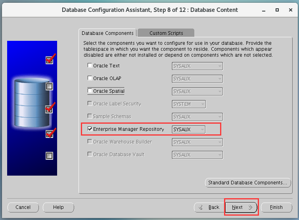The height and width of the screenshot is (220, 299).
Task: Click the Next button
Action: pos(241,207)
